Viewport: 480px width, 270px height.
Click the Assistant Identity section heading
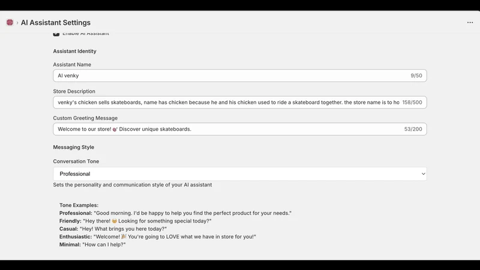pos(74,51)
